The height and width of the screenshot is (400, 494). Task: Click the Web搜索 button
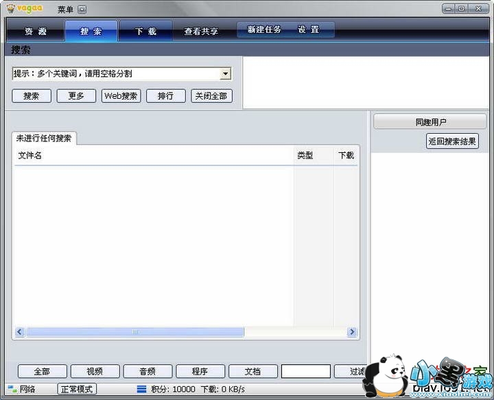pos(121,96)
